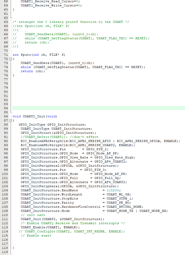Click "USART_HFCTRL_NONE;" value
The width and height of the screenshot is (185, 255).
125,207
